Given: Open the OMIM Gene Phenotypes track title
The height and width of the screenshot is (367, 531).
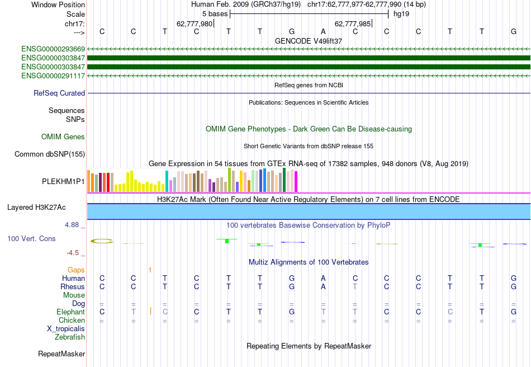Looking at the screenshot, I should tap(309, 129).
